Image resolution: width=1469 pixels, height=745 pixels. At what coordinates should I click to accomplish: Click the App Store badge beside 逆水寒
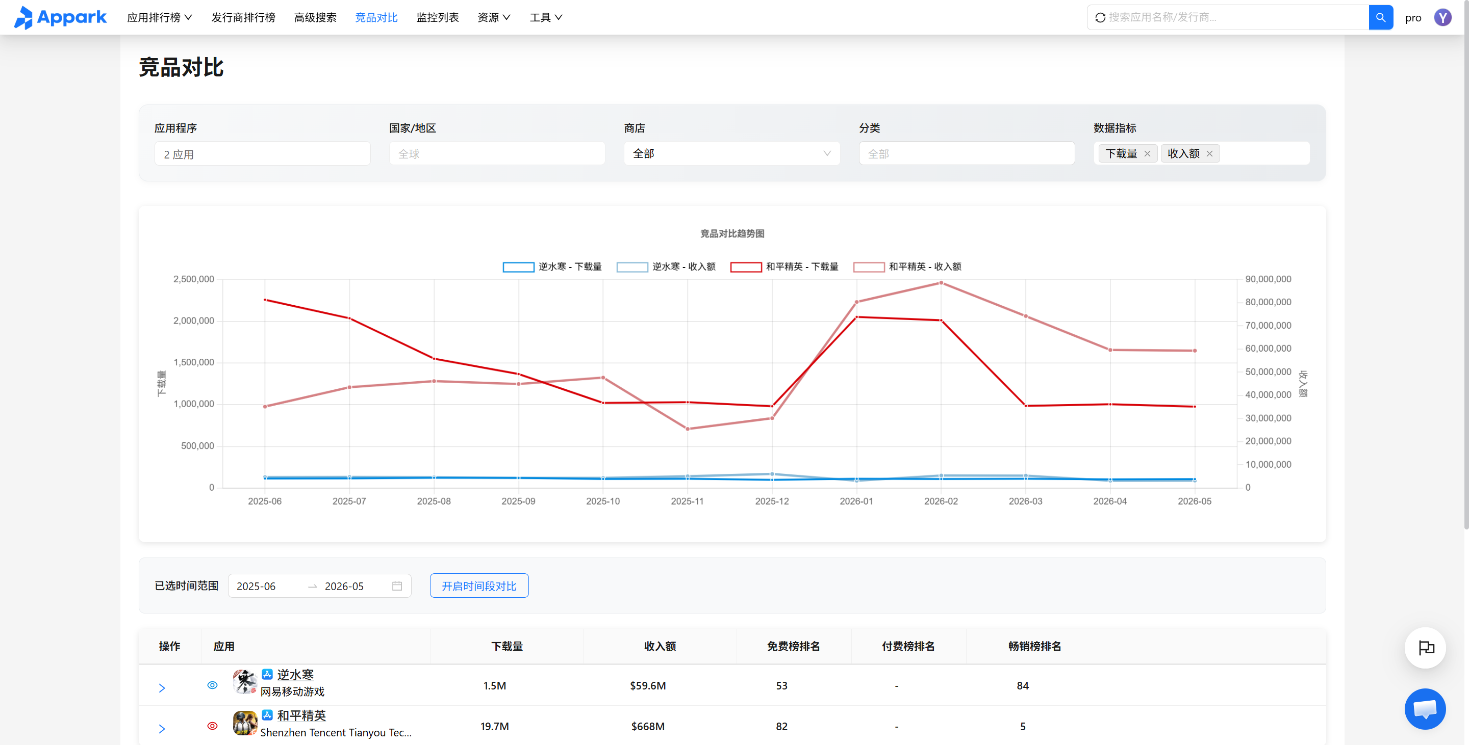(x=267, y=674)
